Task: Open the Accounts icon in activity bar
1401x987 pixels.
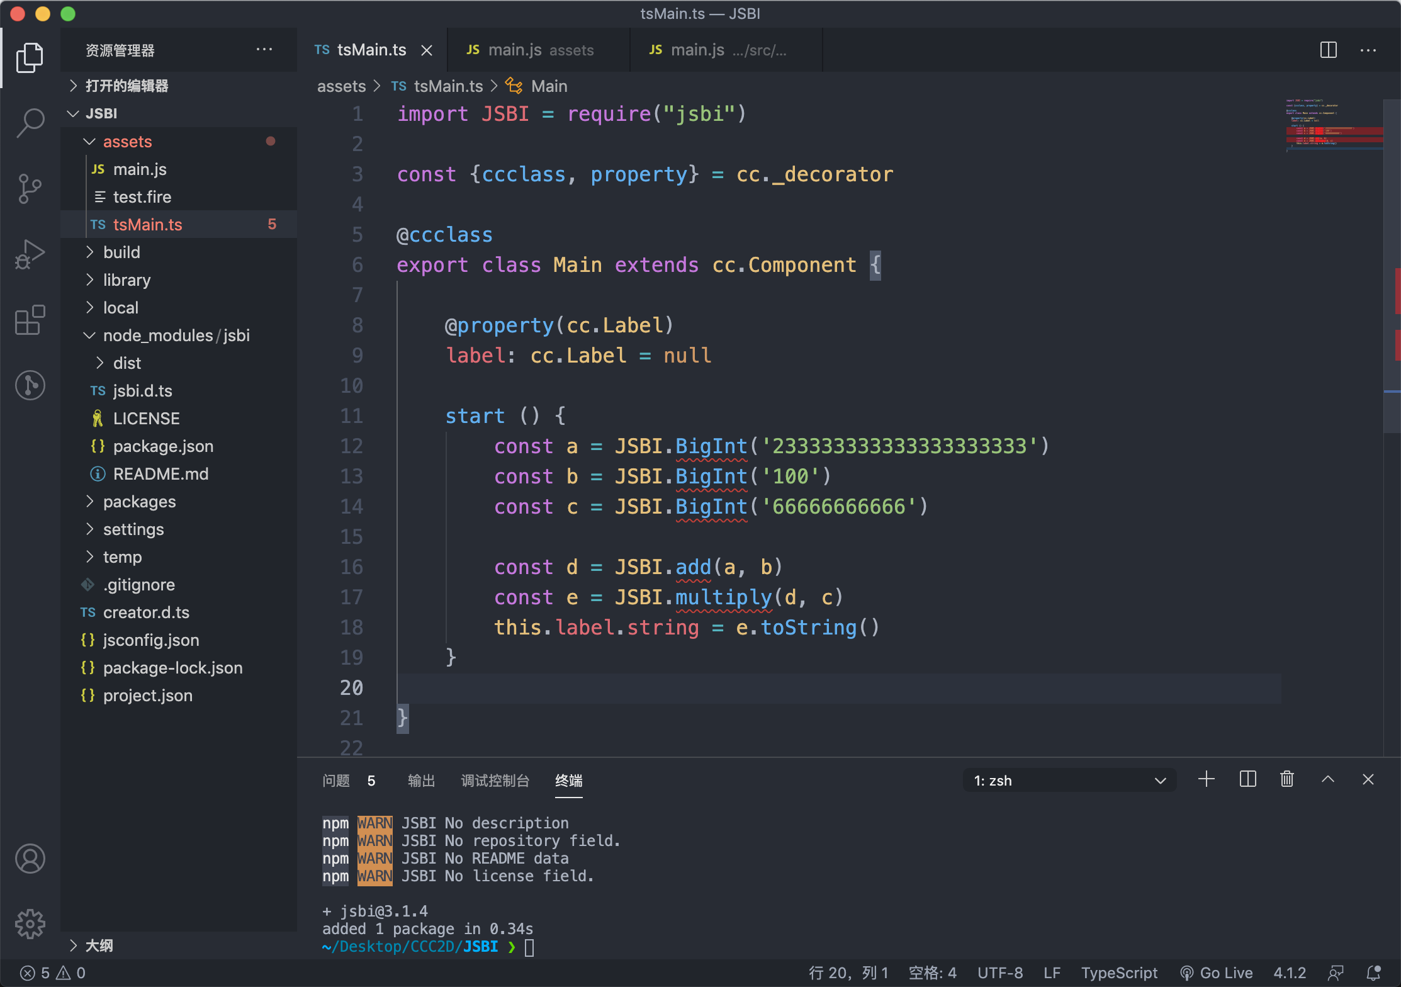Action: click(30, 859)
